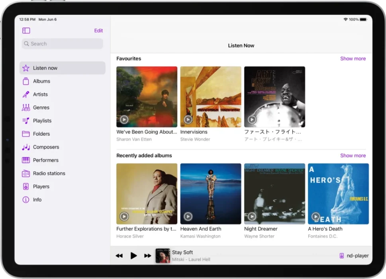The height and width of the screenshot is (279, 386).
Task: Skip to next track
Action: tap(147, 256)
